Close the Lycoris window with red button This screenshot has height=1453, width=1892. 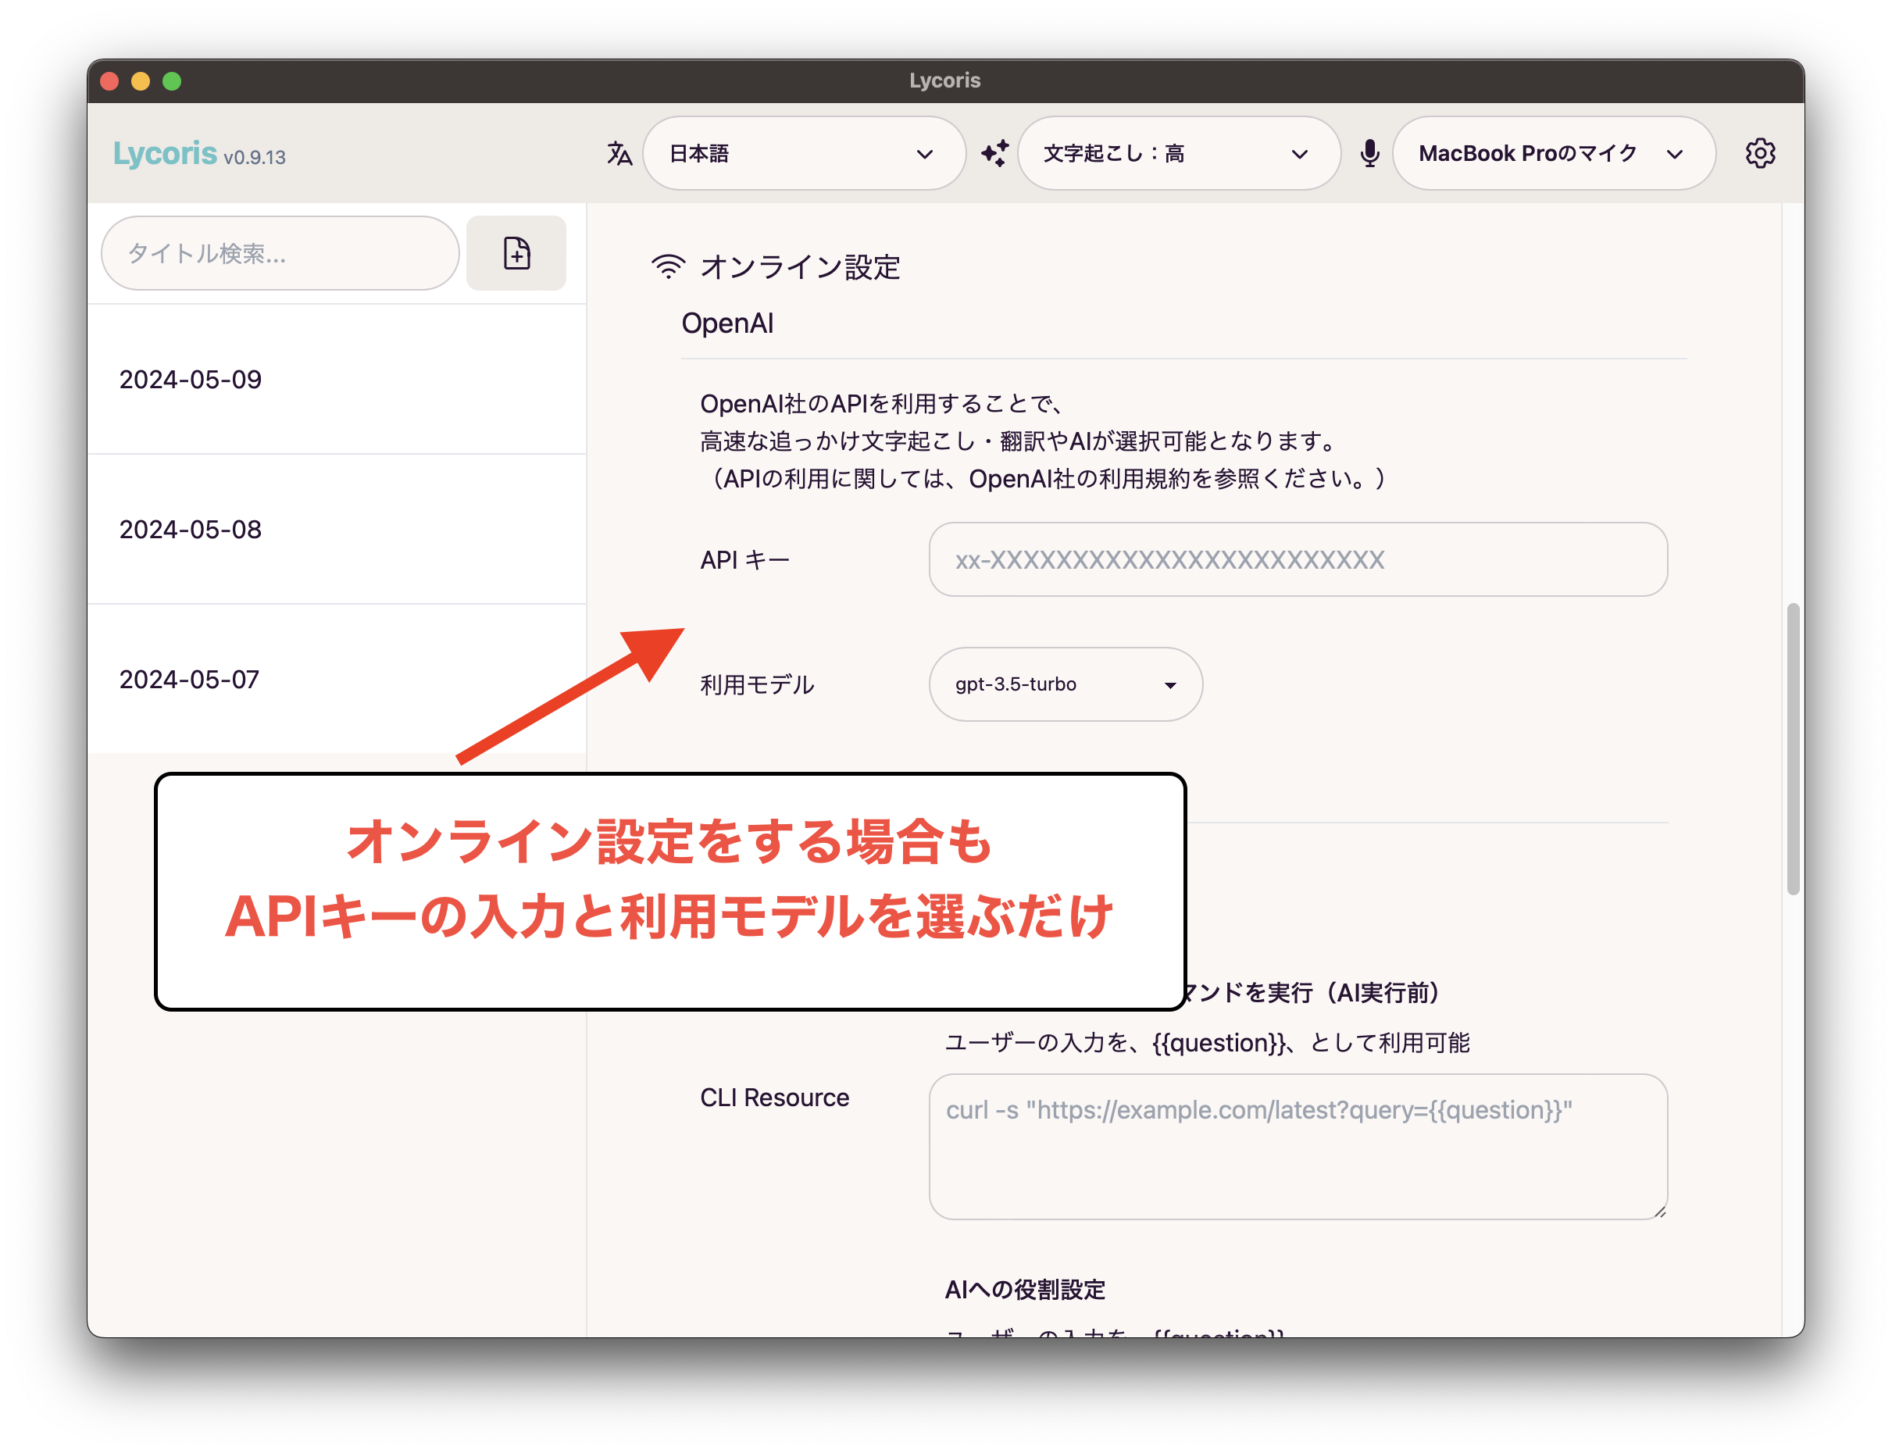point(110,81)
